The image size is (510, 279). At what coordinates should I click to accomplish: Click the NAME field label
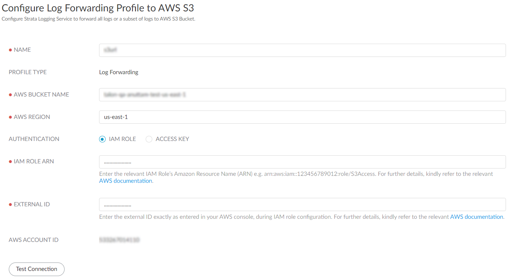[22, 50]
